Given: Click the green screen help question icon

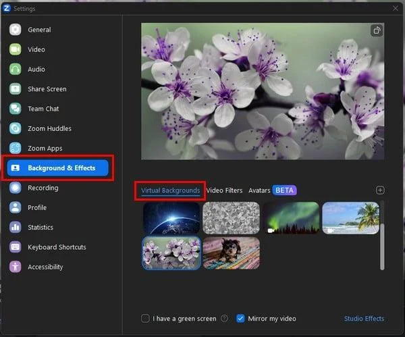Looking at the screenshot, I should (225, 318).
